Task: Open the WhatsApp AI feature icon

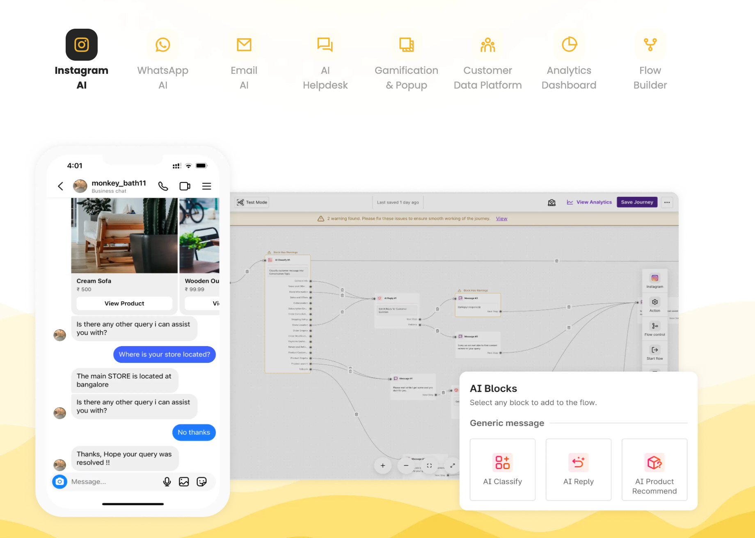Action: pos(163,44)
